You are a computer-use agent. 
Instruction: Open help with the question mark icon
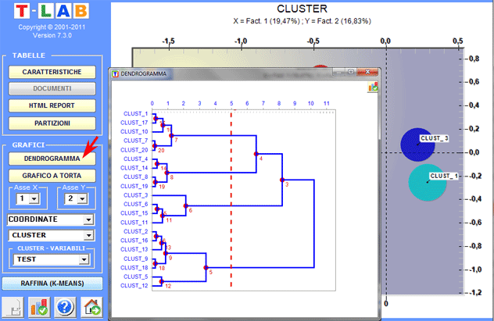(x=66, y=306)
